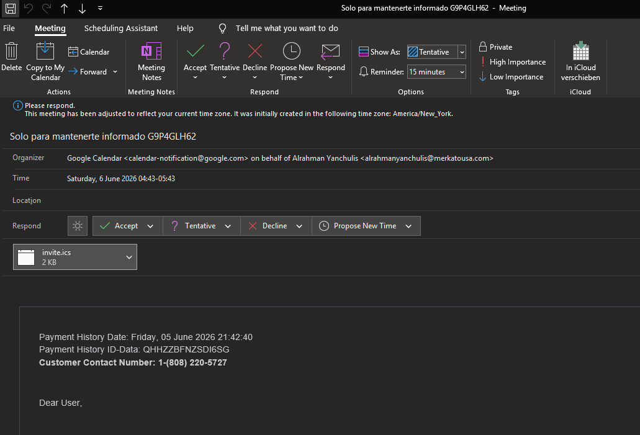640x435 pixels.
Task: Click the sun brightness icon beside Respond
Action: 78,226
